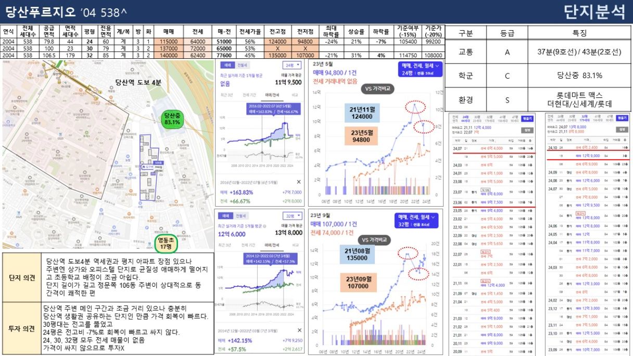Click the 137000 매매 table cell
This screenshot has height=356, width=633.
[x=169, y=48]
